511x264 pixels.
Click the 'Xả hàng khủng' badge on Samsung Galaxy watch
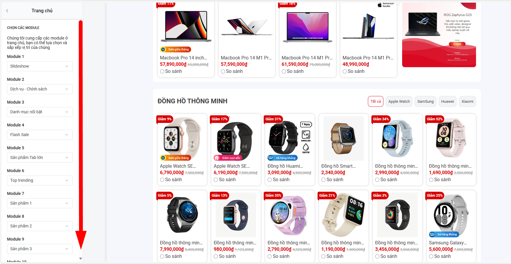tap(444, 234)
